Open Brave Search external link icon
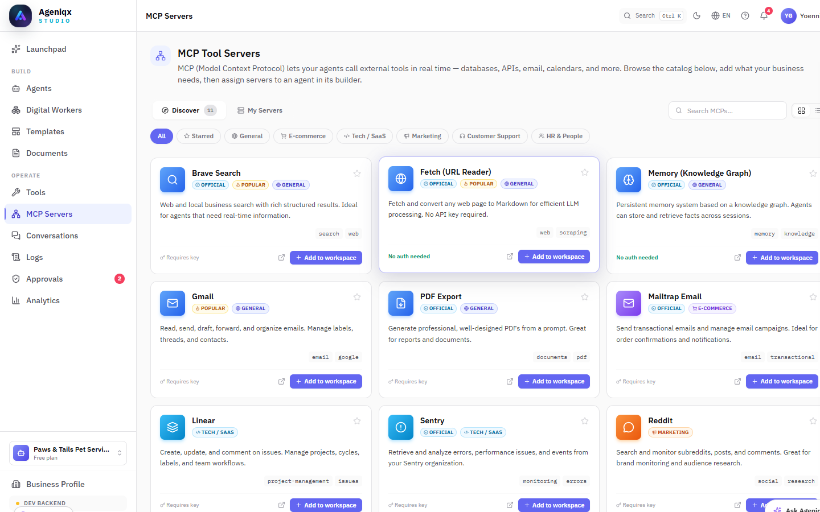The width and height of the screenshot is (820, 512). 281,258
